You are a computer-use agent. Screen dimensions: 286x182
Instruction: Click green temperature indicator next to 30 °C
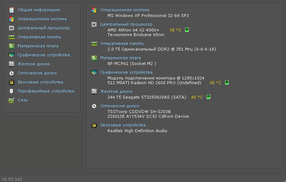pyautogui.click(x=227, y=82)
